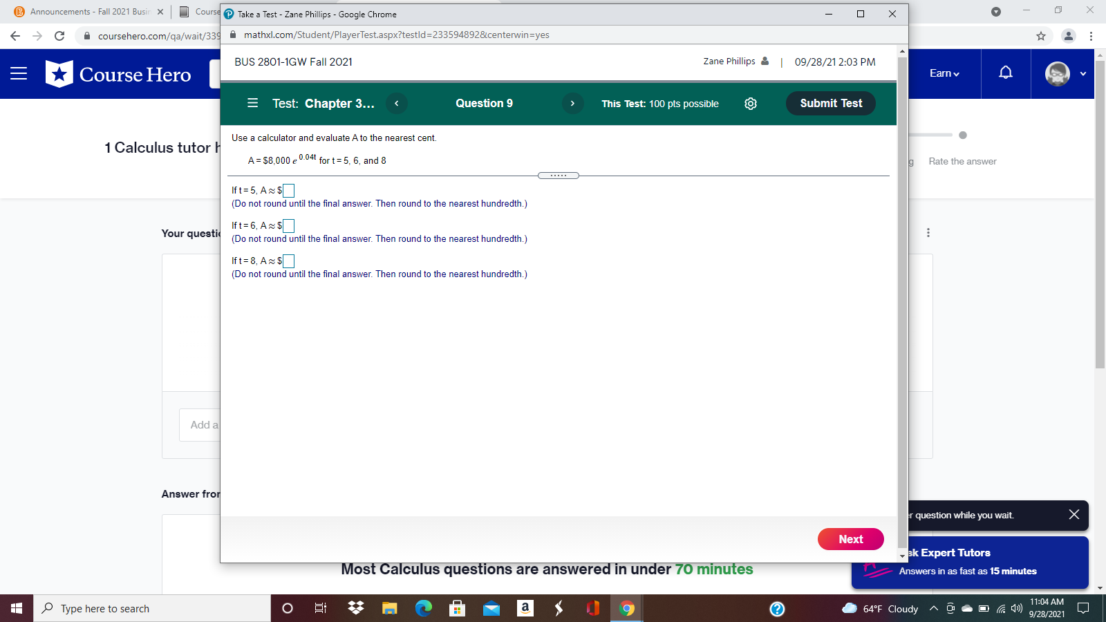Click the Rate the answer link

pyautogui.click(x=962, y=161)
